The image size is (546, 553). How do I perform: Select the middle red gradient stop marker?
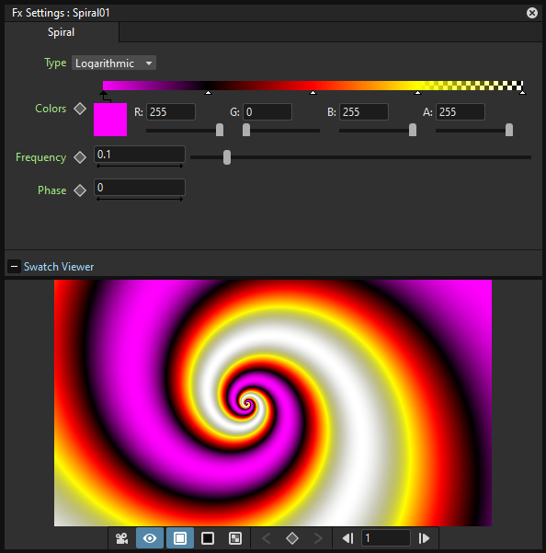coord(313,93)
